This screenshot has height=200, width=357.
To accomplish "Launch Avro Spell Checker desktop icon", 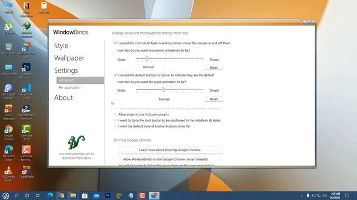I will (9, 92).
